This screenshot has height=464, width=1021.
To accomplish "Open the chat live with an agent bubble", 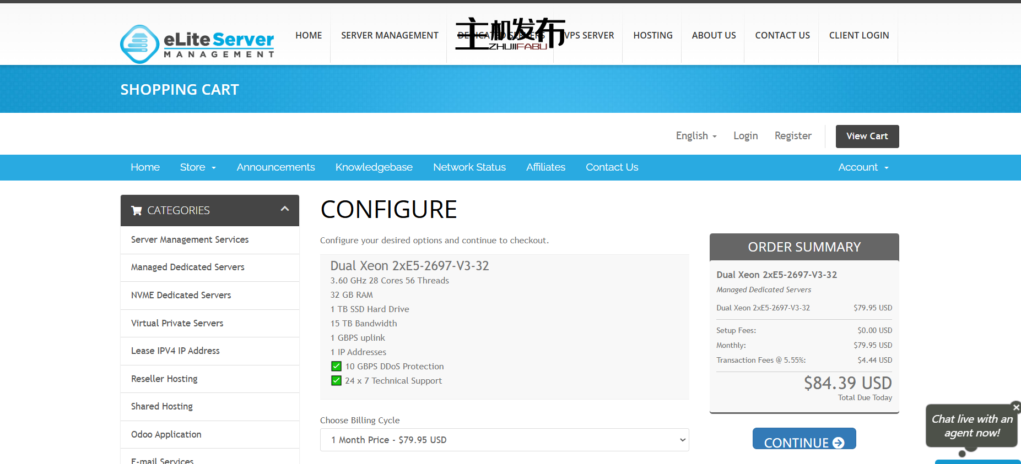I will point(971,427).
